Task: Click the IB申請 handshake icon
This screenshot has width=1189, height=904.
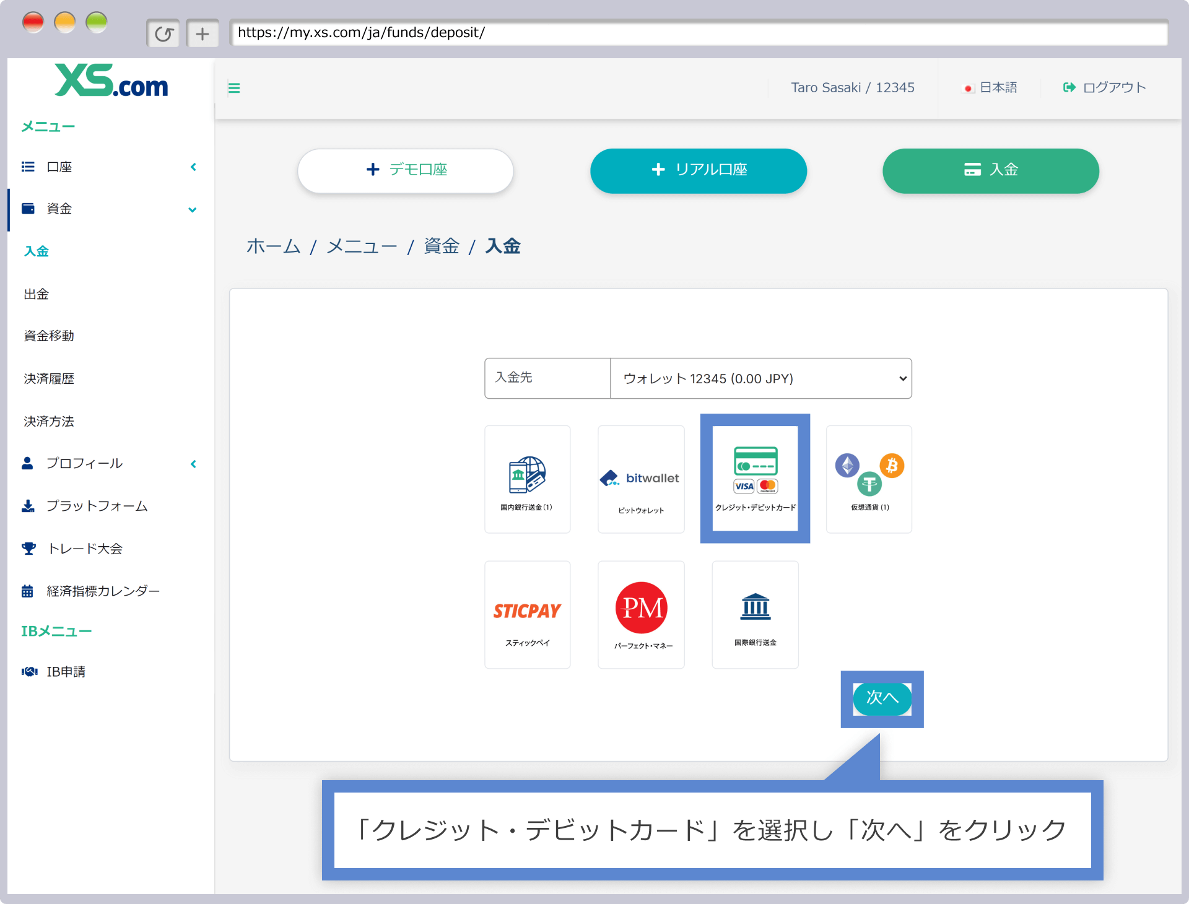Action: click(29, 672)
